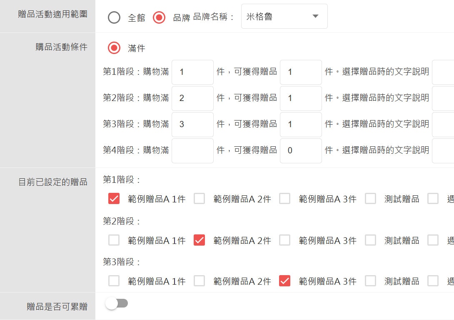The height and width of the screenshot is (320, 454).
Task: Check 測試贈品 in 第2階段
Action: (x=371, y=240)
